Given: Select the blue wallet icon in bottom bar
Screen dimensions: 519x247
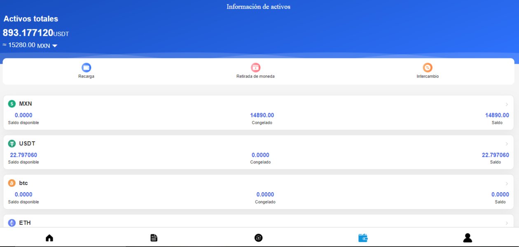Looking at the screenshot, I should [363, 238].
